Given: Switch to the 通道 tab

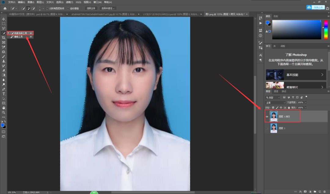Looking at the screenshot, I should [276, 91].
